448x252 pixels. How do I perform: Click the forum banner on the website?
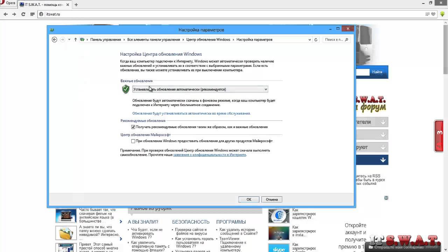[371, 104]
